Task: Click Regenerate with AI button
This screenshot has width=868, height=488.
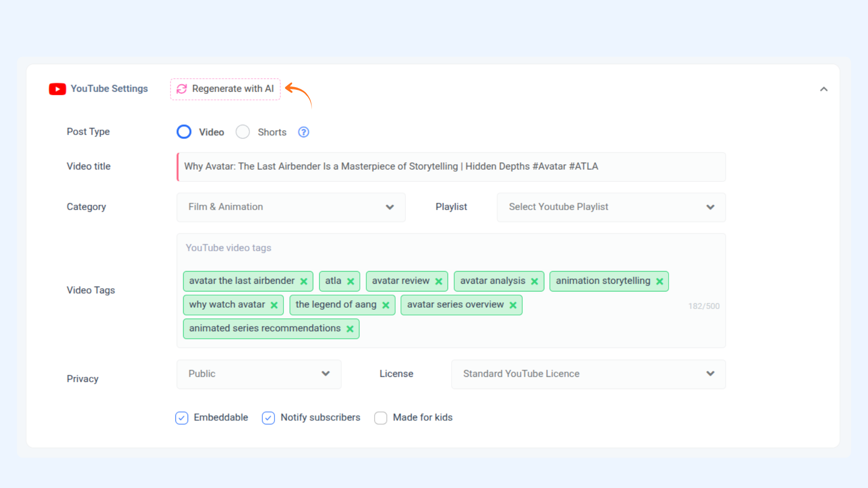Action: pos(225,89)
